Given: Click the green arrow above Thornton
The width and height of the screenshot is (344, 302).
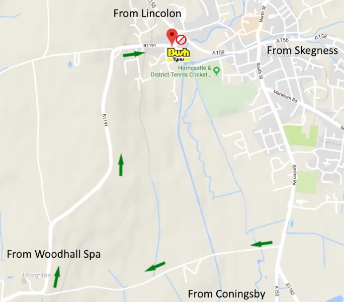Looking at the screenshot, I should coord(57,277).
